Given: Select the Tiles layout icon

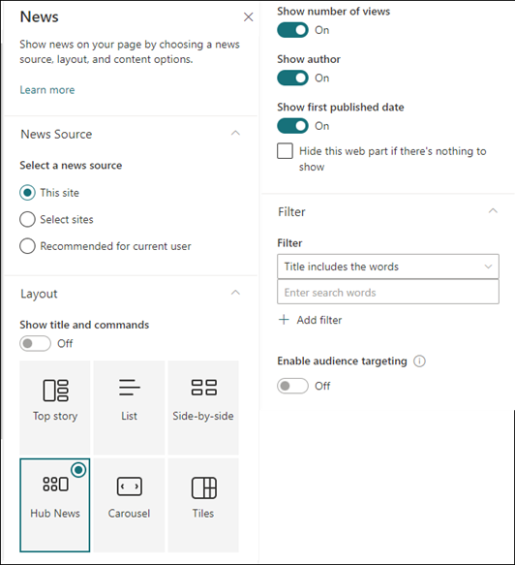Looking at the screenshot, I should pyautogui.click(x=203, y=487).
